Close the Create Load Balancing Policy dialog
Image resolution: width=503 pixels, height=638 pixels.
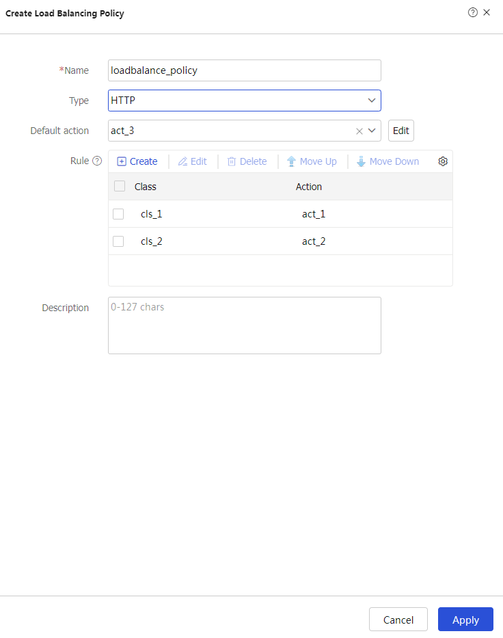coord(487,12)
